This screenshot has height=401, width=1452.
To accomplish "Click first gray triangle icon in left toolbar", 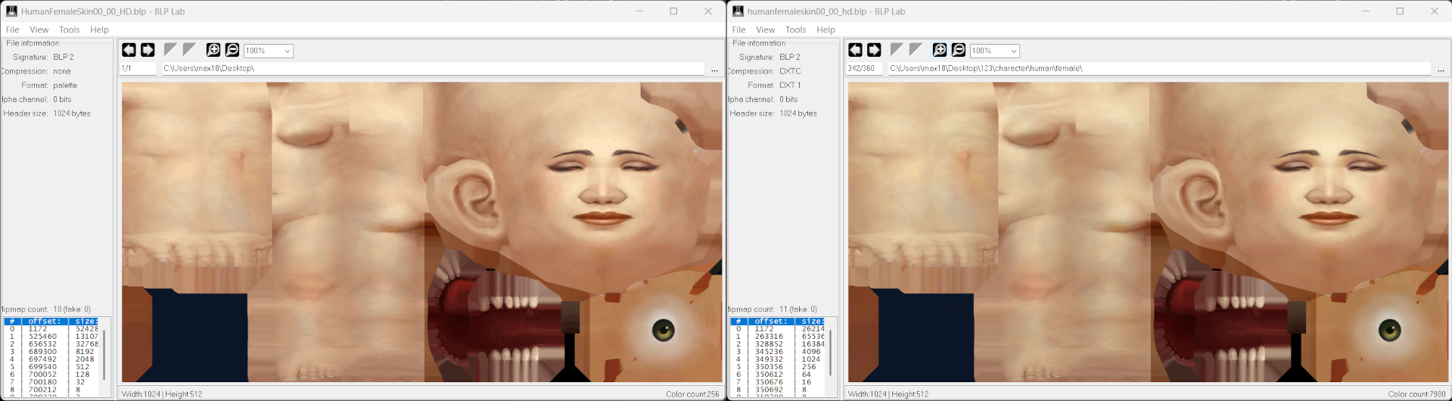I will tap(170, 50).
